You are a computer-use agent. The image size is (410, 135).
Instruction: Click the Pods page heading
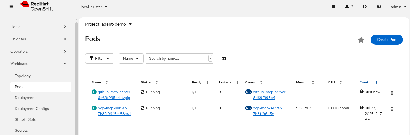(x=93, y=39)
